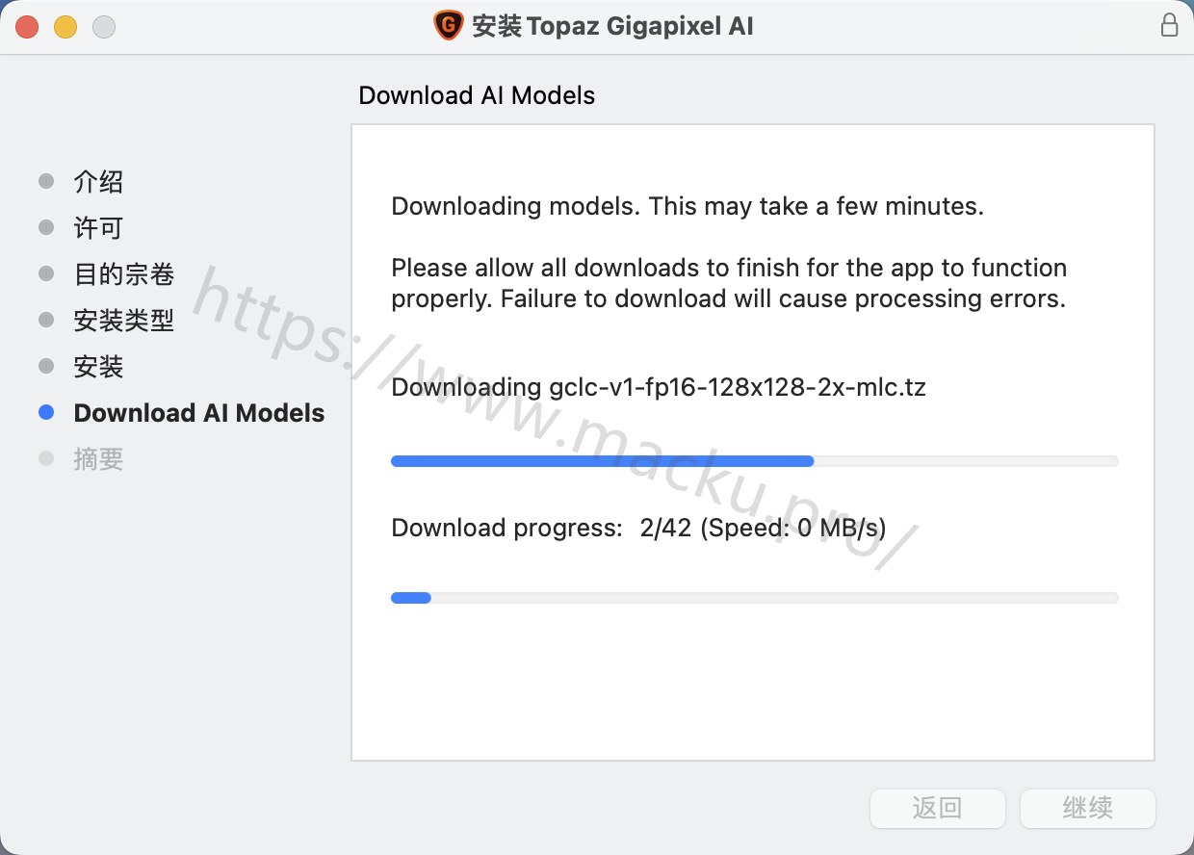Click the lock icon in the title bar

click(1169, 25)
